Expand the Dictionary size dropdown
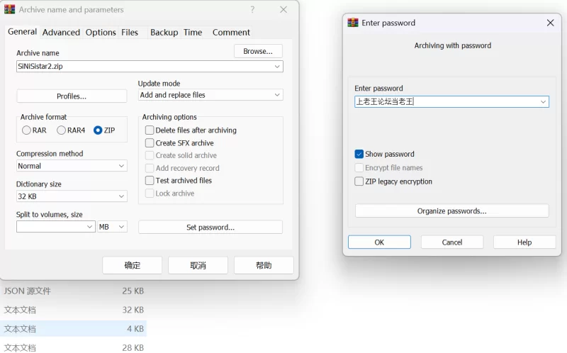This screenshot has width=567, height=353. [x=121, y=196]
